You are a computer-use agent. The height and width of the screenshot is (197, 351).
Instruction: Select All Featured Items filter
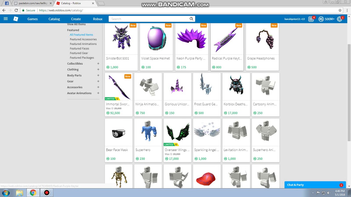pos(81,35)
